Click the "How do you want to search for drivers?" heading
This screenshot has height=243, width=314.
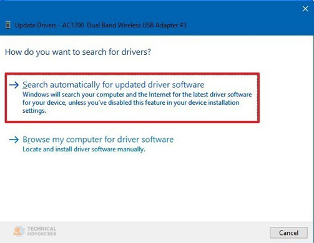point(78,52)
